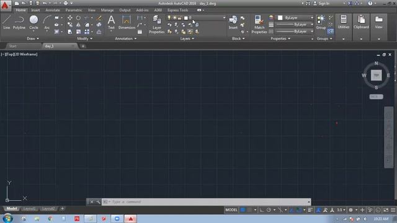This screenshot has height=223, width=397.
Task: Open the Annotate ribbon tab
Action: (53, 10)
